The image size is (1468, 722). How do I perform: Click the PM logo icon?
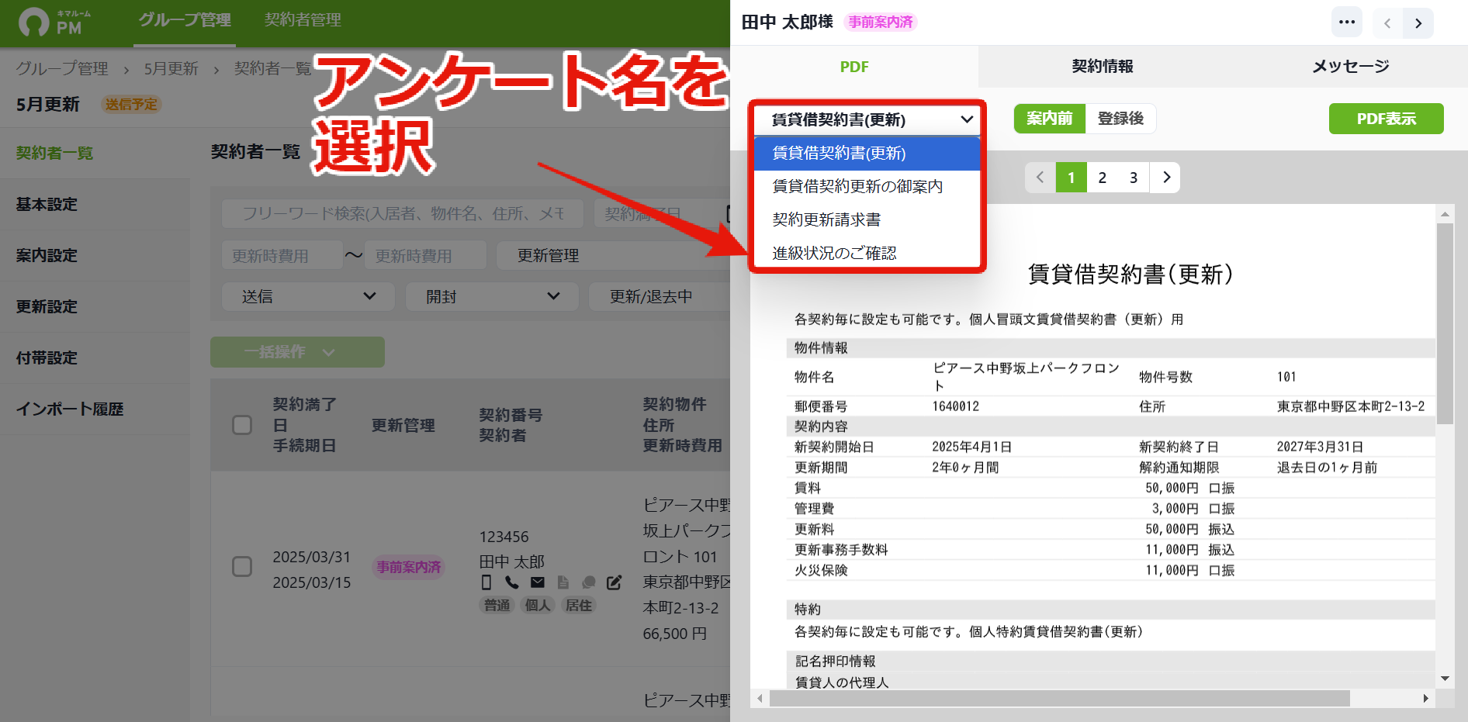click(x=33, y=22)
